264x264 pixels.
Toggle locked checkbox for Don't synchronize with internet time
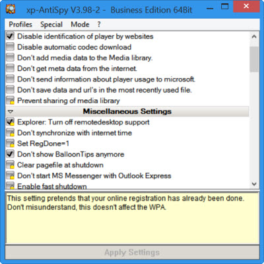pyautogui.click(x=10, y=133)
